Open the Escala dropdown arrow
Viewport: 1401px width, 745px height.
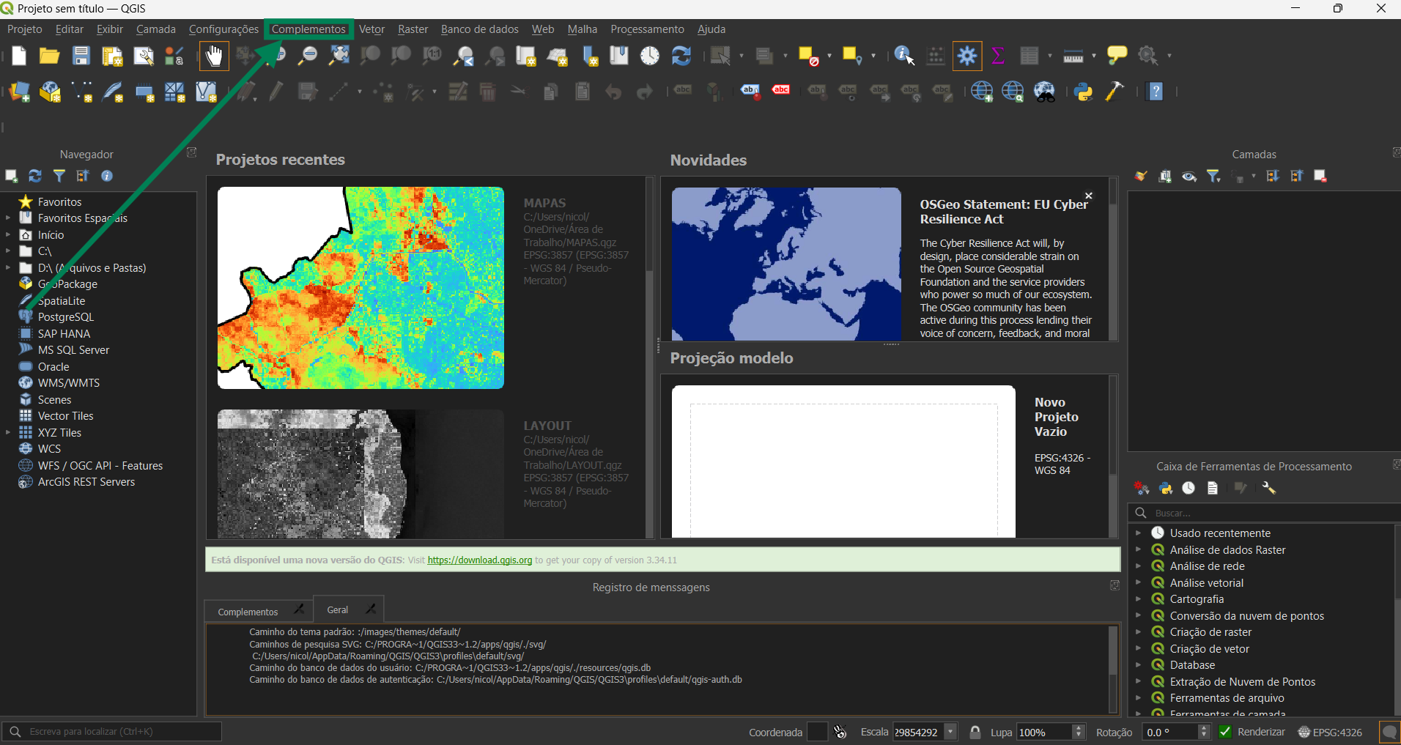point(950,732)
